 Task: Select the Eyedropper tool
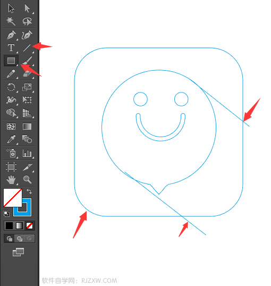[11, 139]
